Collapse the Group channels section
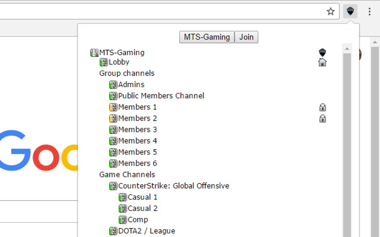The width and height of the screenshot is (380, 237). pos(127,73)
